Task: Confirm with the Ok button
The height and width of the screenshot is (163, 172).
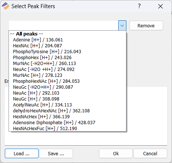Action: (x=116, y=153)
